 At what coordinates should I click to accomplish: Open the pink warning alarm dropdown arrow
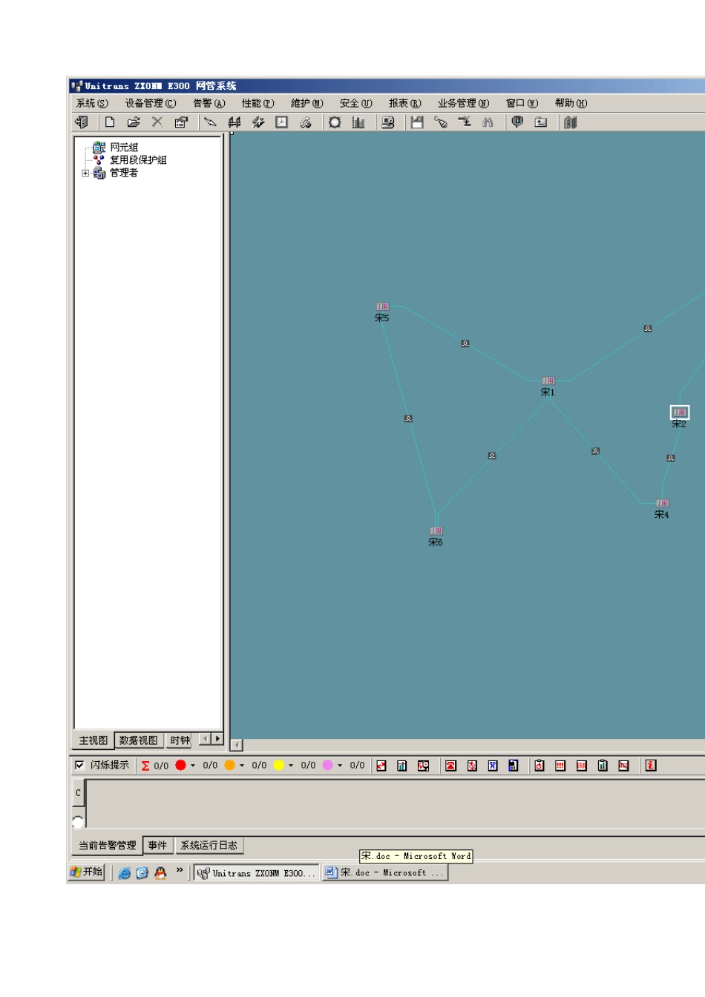click(x=340, y=766)
